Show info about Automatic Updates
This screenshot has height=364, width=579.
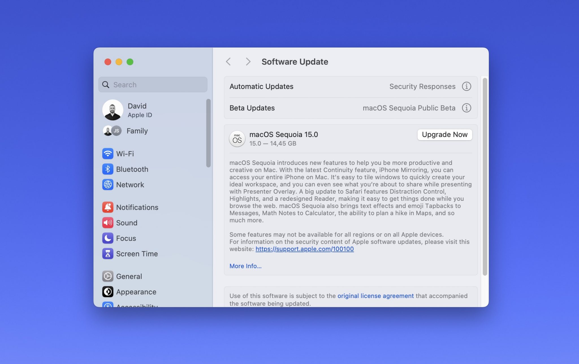click(x=467, y=86)
